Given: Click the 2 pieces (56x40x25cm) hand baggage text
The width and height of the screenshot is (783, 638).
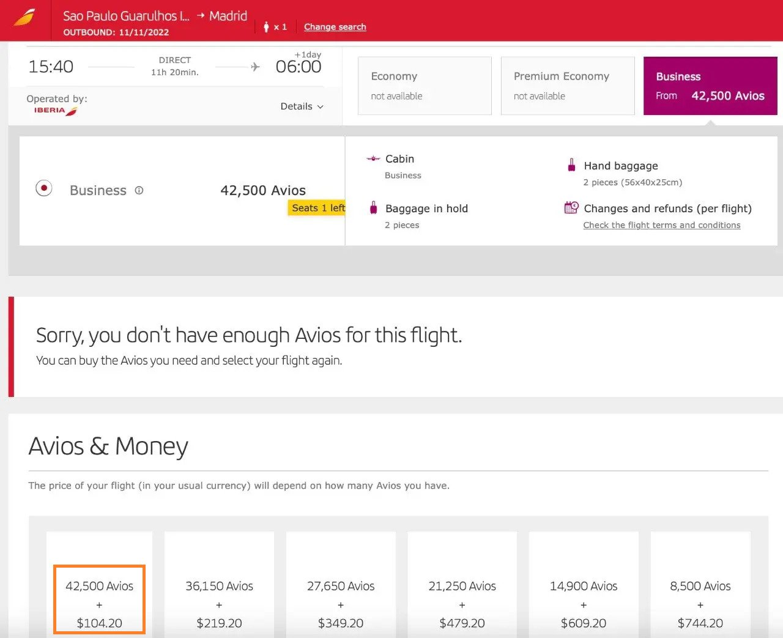Looking at the screenshot, I should pyautogui.click(x=633, y=182).
